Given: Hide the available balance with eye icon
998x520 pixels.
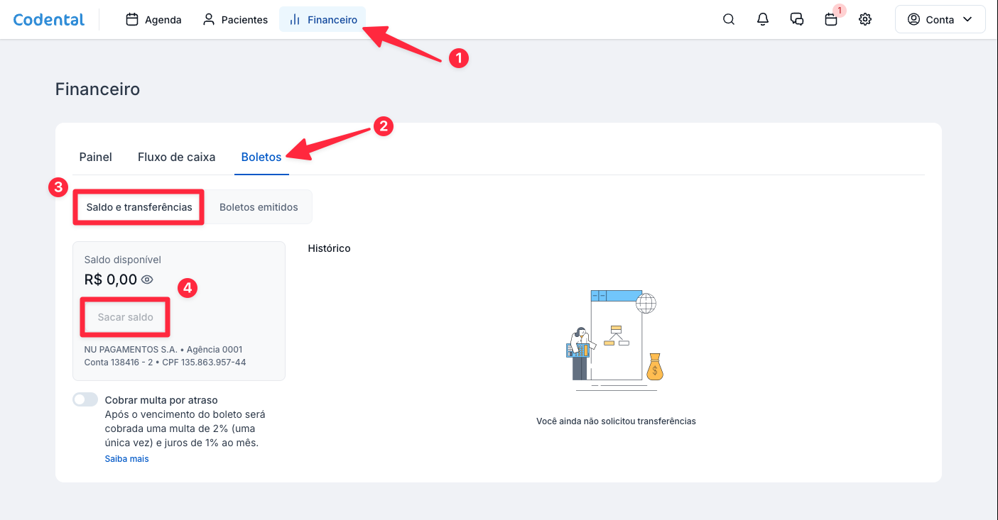Looking at the screenshot, I should [147, 280].
